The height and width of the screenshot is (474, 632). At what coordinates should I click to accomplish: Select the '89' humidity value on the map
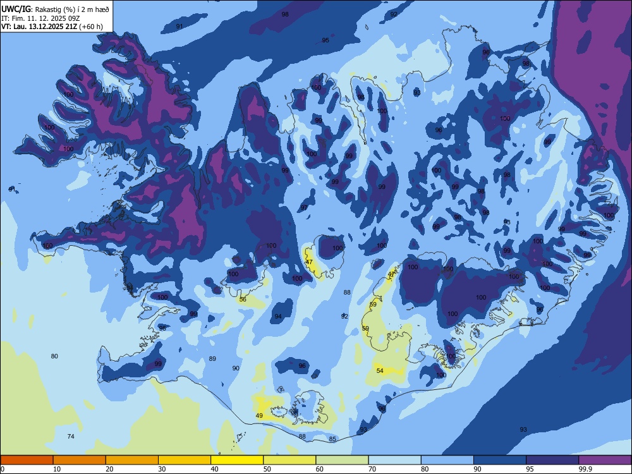pos(212,359)
